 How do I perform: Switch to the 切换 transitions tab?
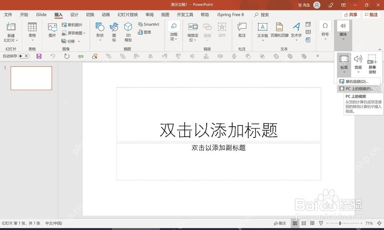click(90, 15)
